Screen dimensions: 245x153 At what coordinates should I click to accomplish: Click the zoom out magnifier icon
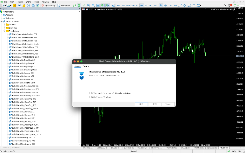point(93,5)
